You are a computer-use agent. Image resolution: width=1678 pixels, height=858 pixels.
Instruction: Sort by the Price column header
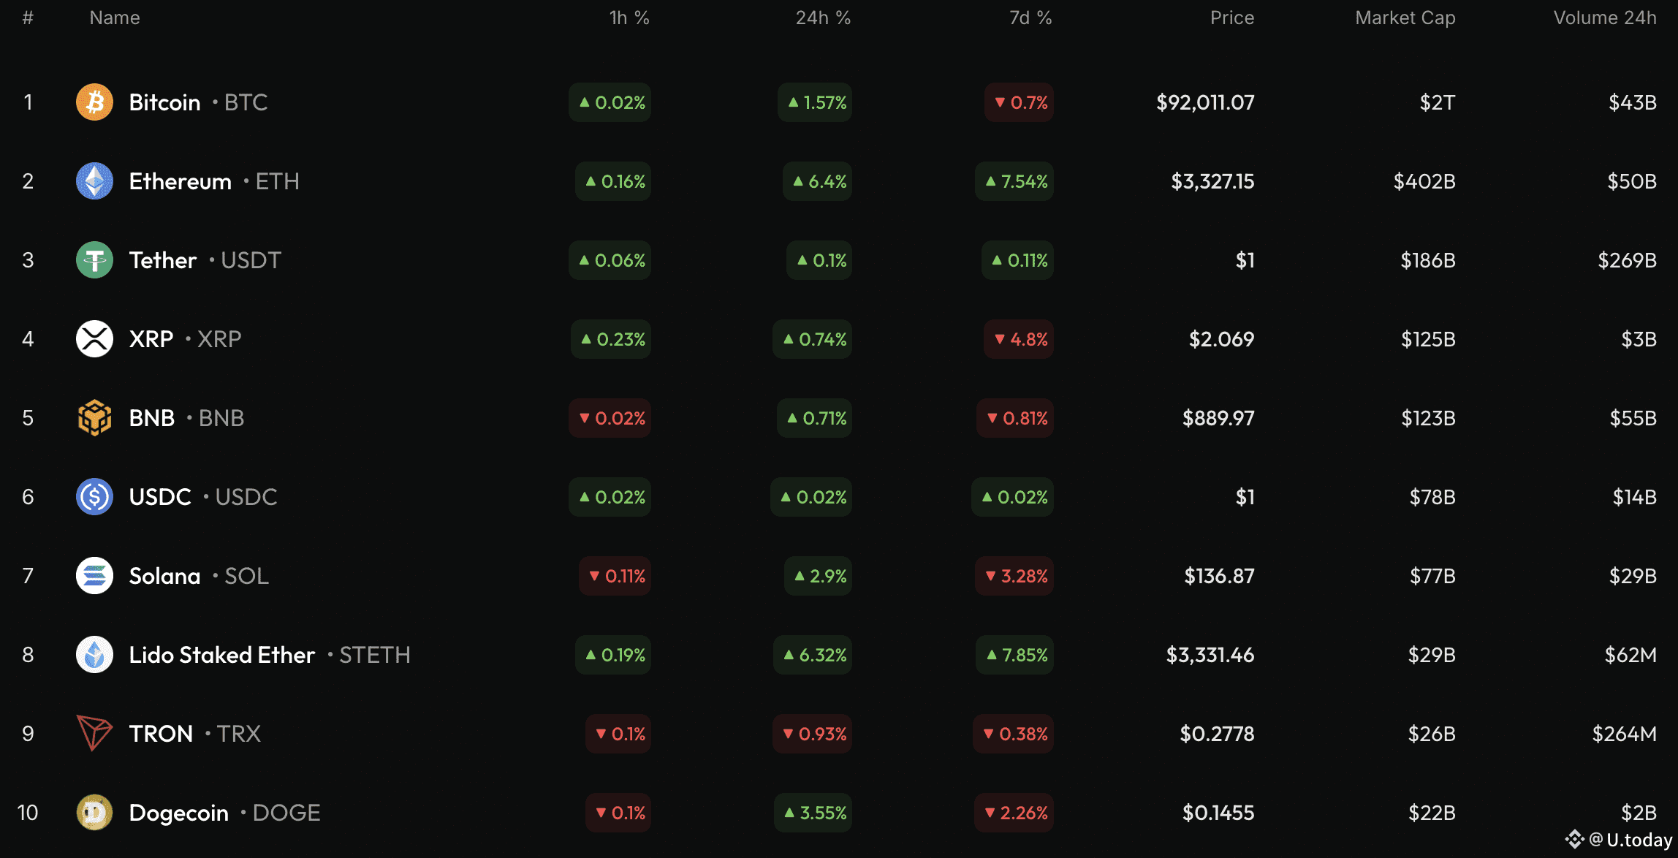pyautogui.click(x=1232, y=18)
